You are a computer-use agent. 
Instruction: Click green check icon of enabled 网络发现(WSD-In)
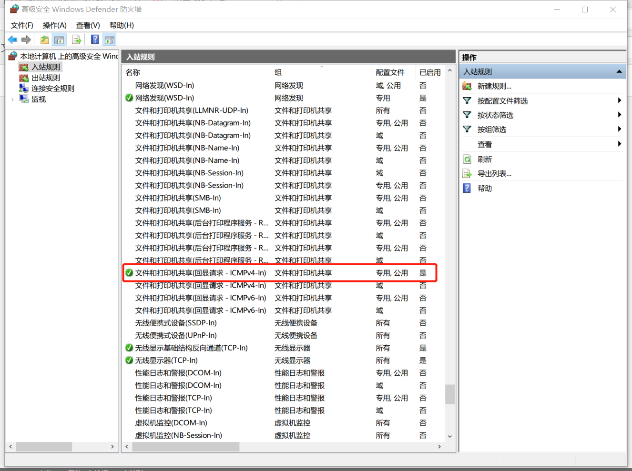[129, 98]
